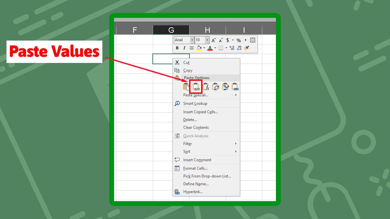Viewport: 390px width, 219px height.
Task: Choose Copy from the context menu
Action: point(206,70)
